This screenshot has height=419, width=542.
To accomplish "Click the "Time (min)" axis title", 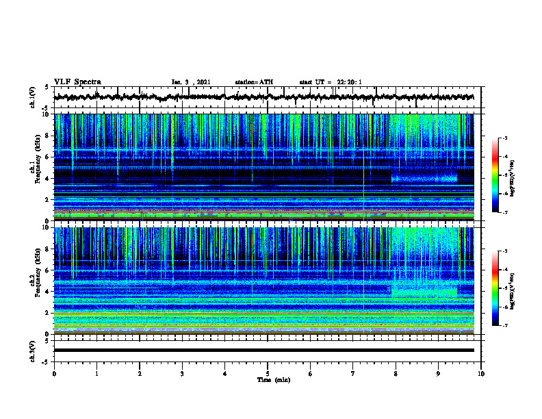I will [274, 380].
